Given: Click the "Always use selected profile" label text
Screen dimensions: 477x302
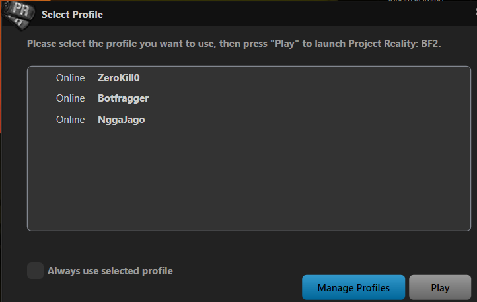Looking at the screenshot, I should [x=110, y=270].
